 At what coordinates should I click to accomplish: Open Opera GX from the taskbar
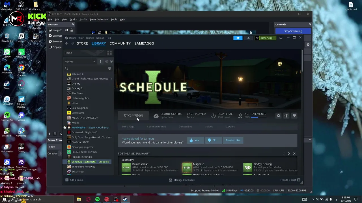pos(88,199)
